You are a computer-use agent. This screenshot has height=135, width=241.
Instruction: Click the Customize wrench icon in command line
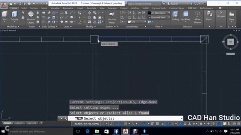pyautogui.click(x=66, y=118)
